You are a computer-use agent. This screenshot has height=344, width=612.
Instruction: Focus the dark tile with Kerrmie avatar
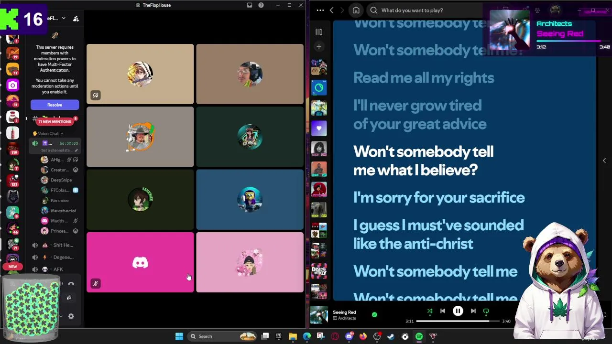click(x=140, y=200)
